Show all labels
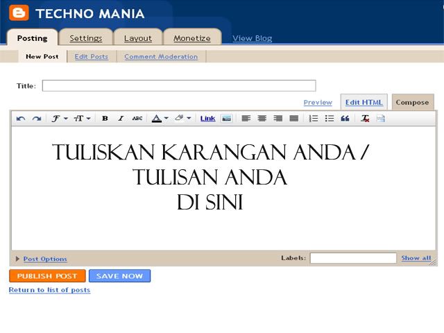 tap(416, 258)
